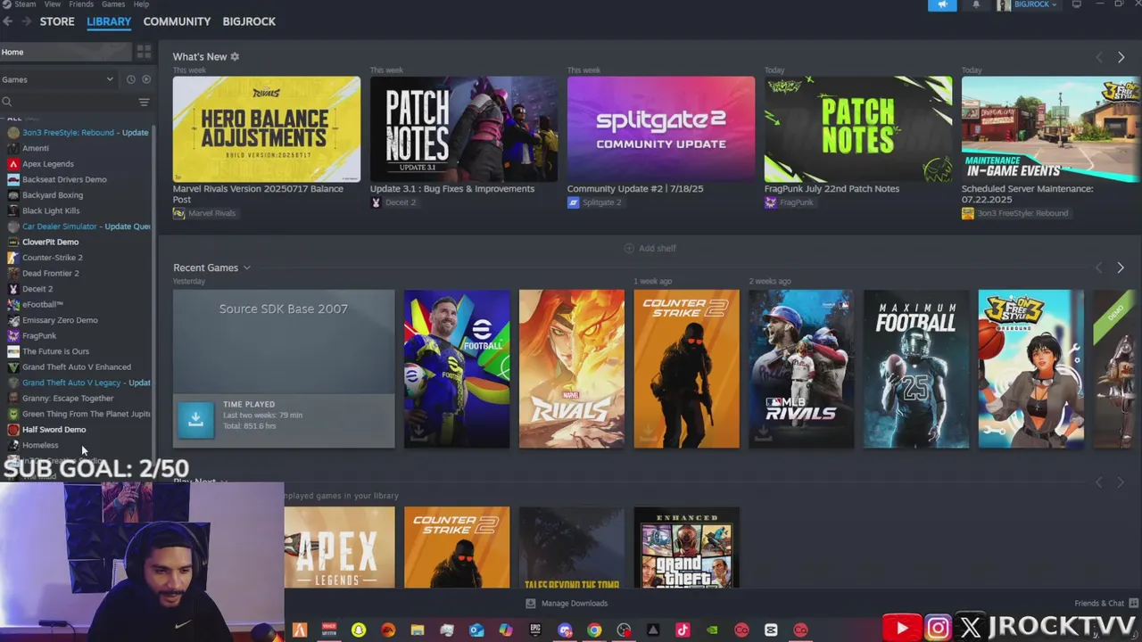Open Google Chrome from the taskbar
The width and height of the screenshot is (1142, 642).
point(594,630)
